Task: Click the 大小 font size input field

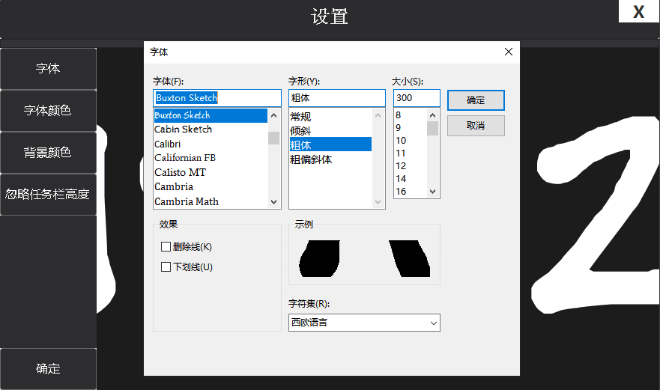Action: 416,98
